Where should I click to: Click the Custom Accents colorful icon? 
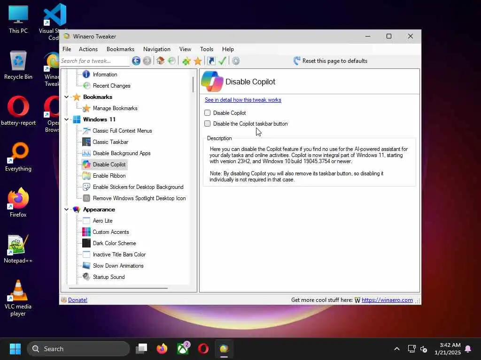[x=86, y=232]
